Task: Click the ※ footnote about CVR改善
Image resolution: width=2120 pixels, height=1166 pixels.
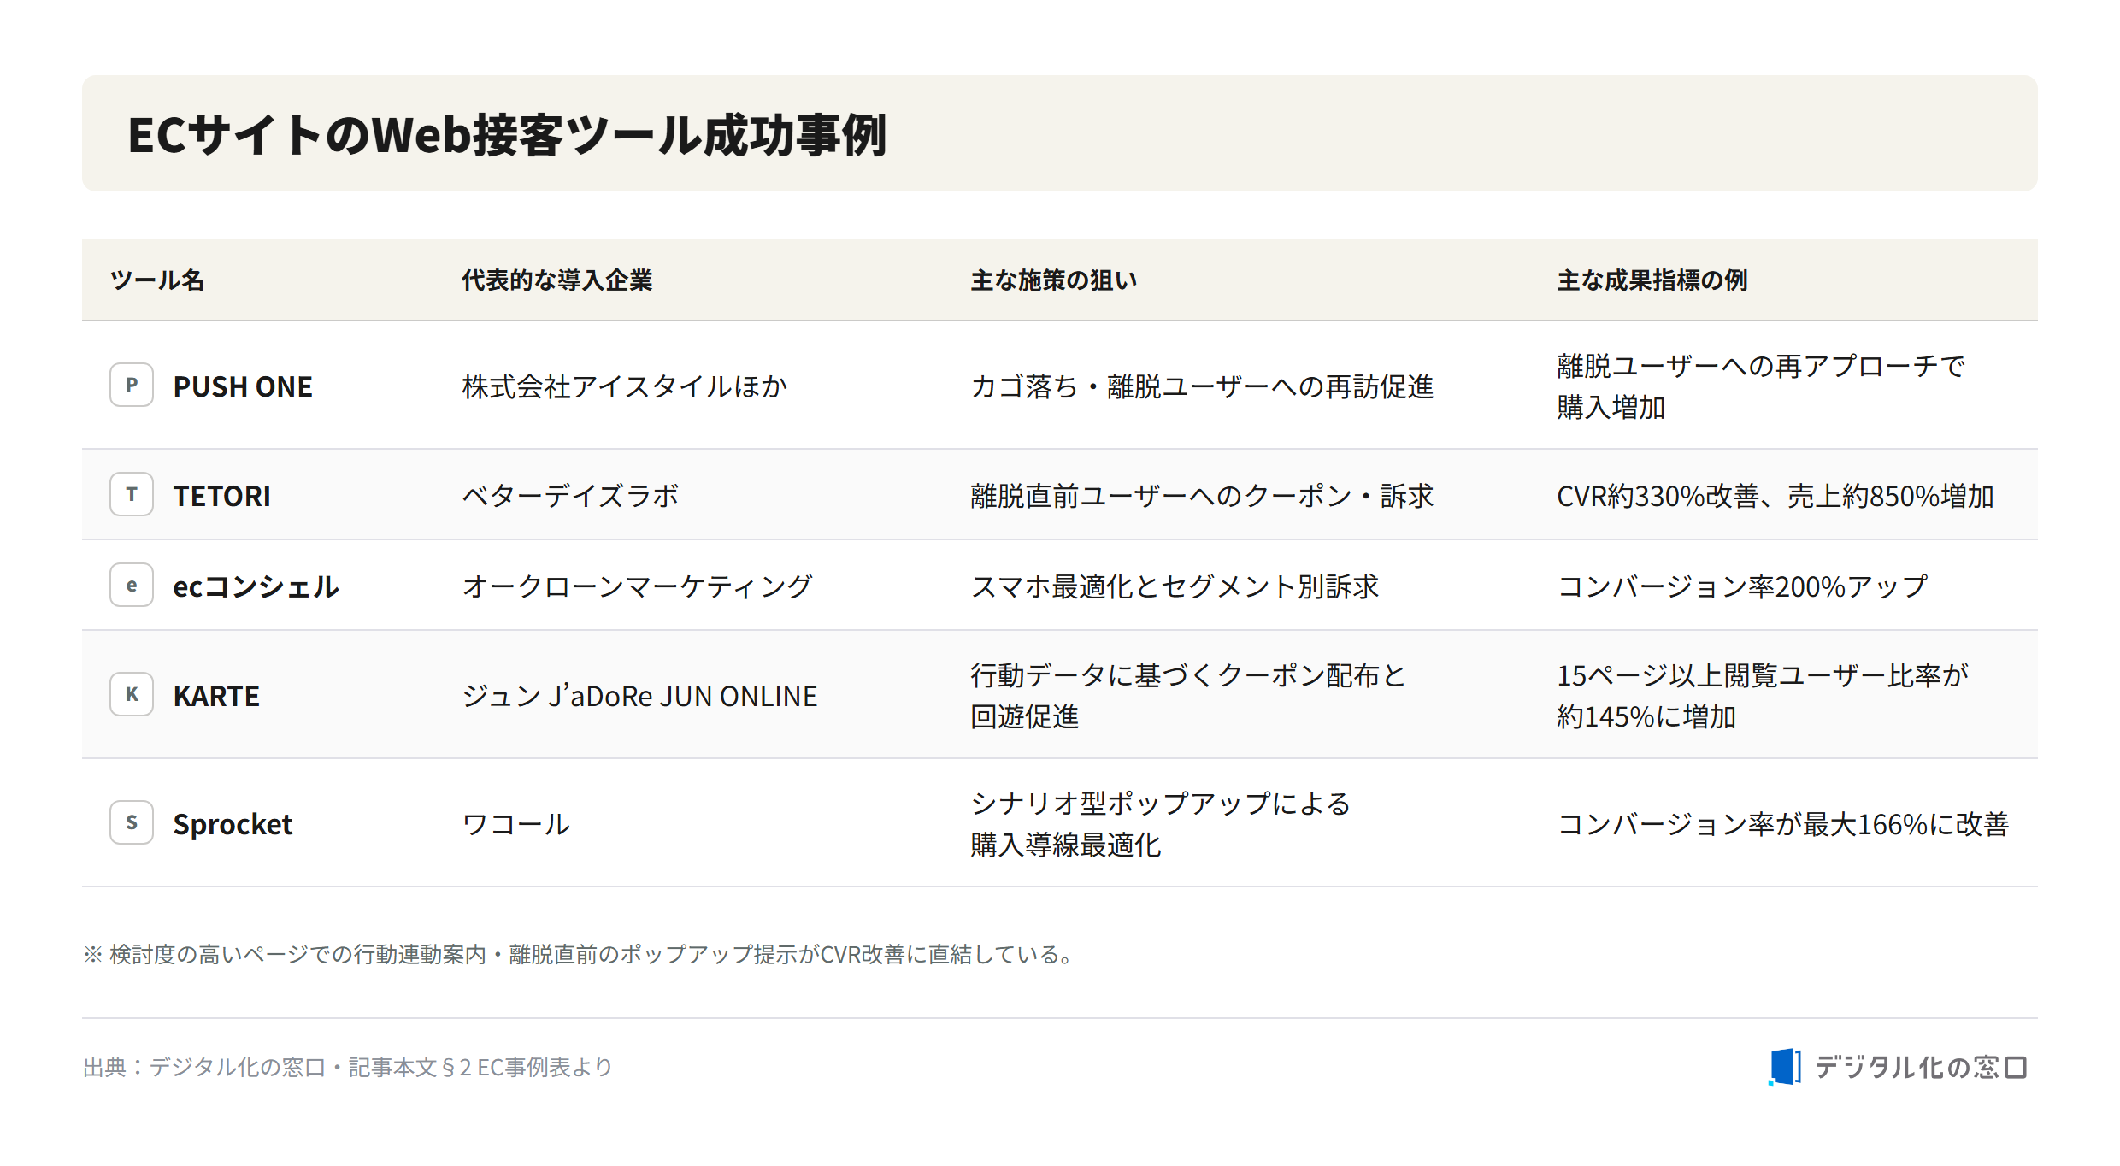Action: point(580,954)
